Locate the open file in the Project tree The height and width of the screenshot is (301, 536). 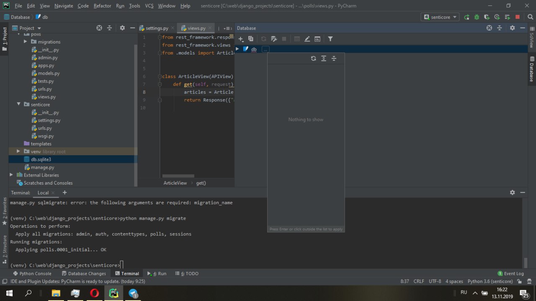point(99,28)
